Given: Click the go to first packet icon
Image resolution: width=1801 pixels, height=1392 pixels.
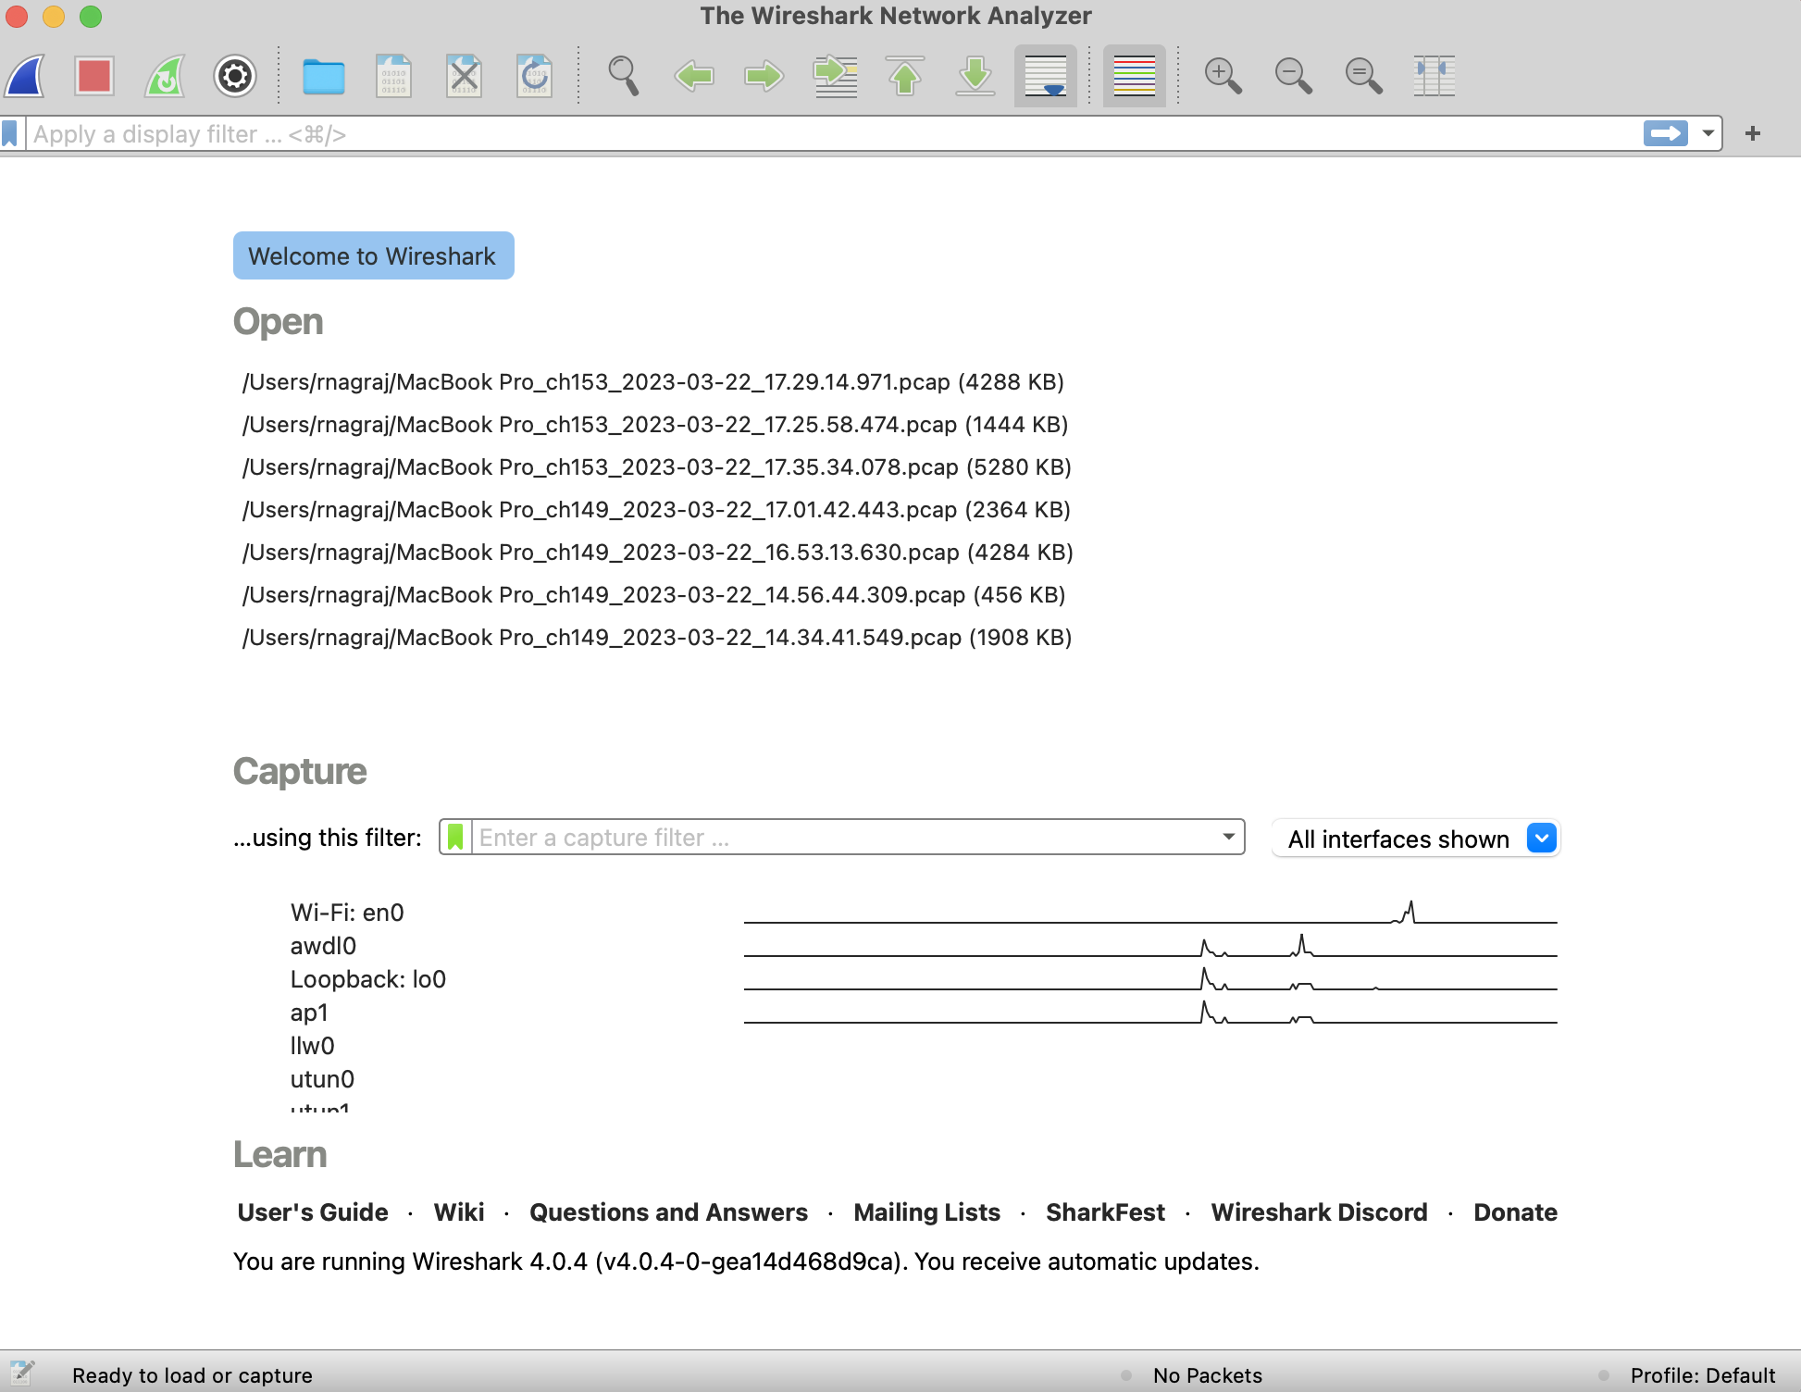Looking at the screenshot, I should pyautogui.click(x=905, y=76).
